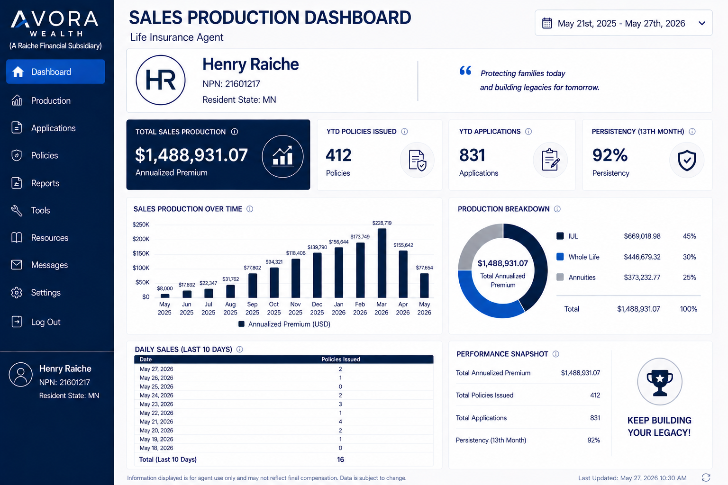The image size is (728, 485).
Task: Click the refresh icon next to Last Updated
Action: pyautogui.click(x=706, y=477)
